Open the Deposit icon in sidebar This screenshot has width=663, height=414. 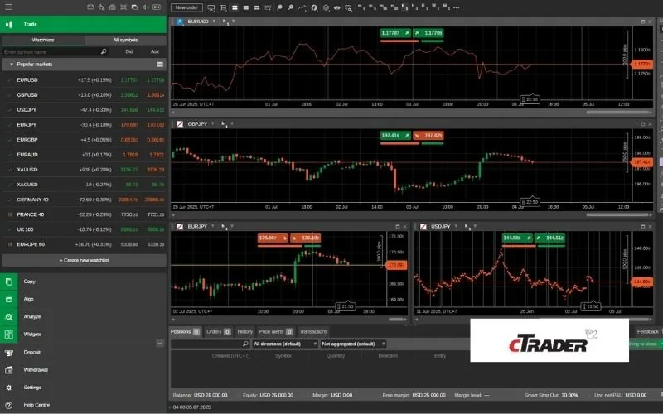point(8,353)
